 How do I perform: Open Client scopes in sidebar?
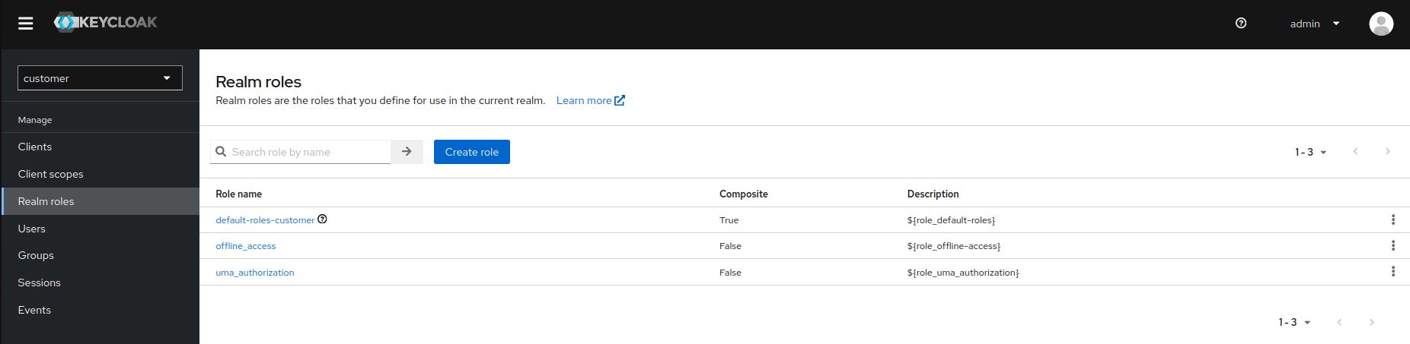coord(51,174)
